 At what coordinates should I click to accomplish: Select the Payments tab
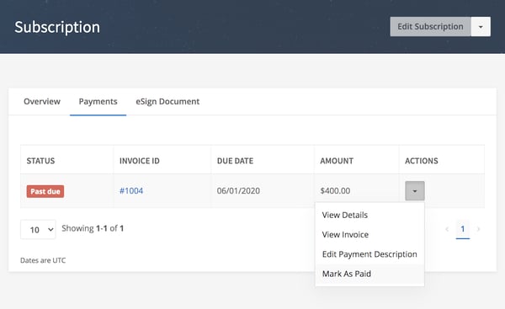tap(98, 102)
